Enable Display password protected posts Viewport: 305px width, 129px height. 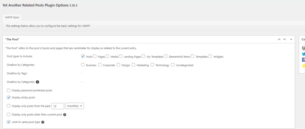[x=9, y=90]
